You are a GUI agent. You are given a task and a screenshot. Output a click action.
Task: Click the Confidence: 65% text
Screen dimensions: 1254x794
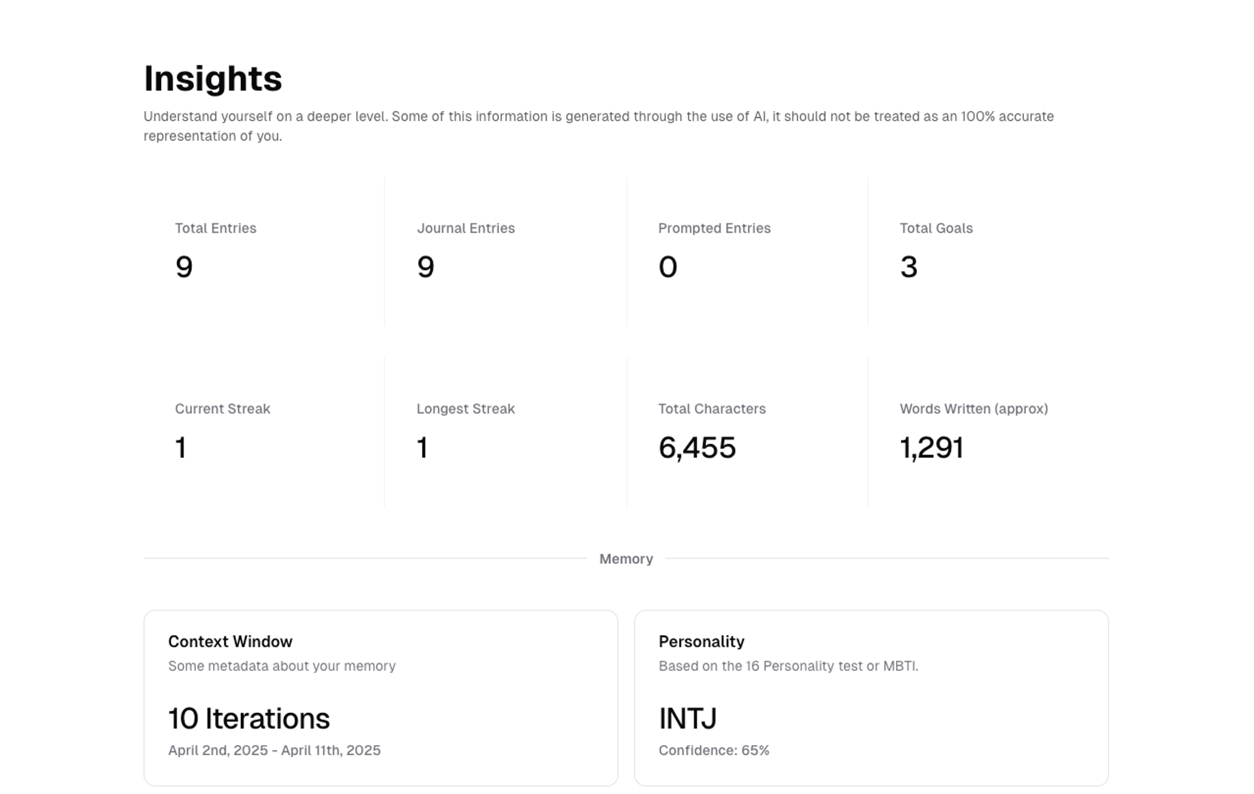(714, 751)
